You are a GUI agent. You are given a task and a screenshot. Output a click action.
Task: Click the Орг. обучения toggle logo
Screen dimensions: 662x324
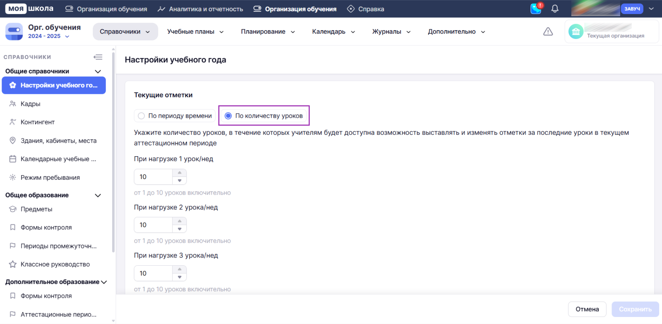[14, 31]
